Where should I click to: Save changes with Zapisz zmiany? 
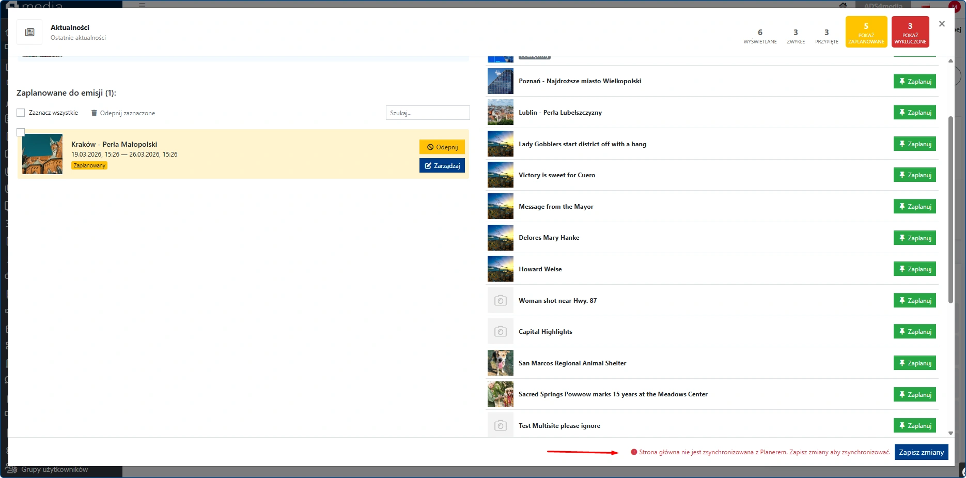pyautogui.click(x=921, y=452)
